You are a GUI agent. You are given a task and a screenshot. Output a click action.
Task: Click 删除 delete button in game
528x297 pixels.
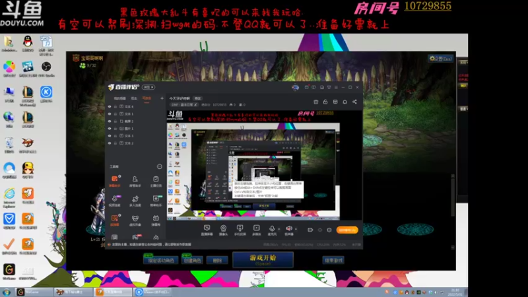click(x=218, y=260)
